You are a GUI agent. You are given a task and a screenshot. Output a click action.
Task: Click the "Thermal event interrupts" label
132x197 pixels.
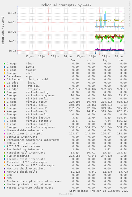(x=26, y=159)
